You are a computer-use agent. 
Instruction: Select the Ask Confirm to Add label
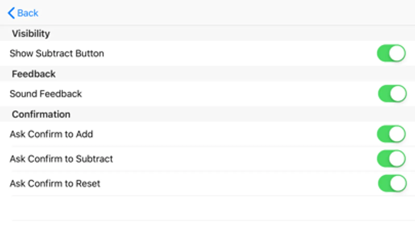51,134
